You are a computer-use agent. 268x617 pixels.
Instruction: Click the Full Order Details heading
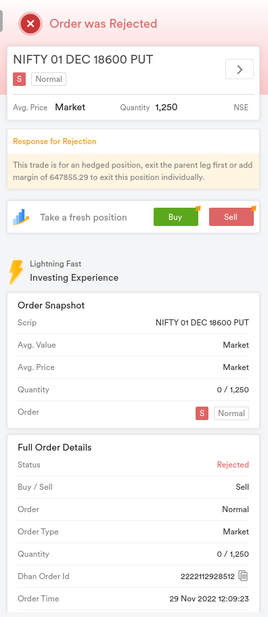pos(55,447)
